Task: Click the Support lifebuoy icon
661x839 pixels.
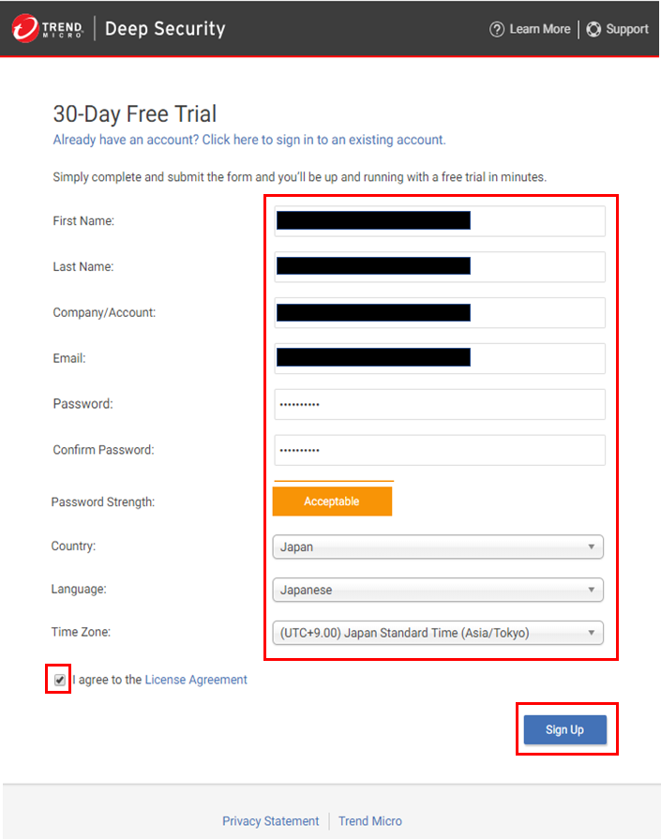Action: point(593,29)
